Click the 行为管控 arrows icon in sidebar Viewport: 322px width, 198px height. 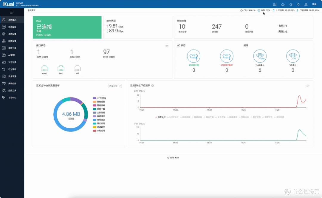[x=4, y=69]
